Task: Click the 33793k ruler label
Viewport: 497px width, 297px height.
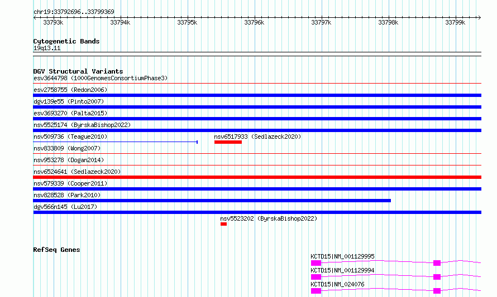Action: point(53,22)
